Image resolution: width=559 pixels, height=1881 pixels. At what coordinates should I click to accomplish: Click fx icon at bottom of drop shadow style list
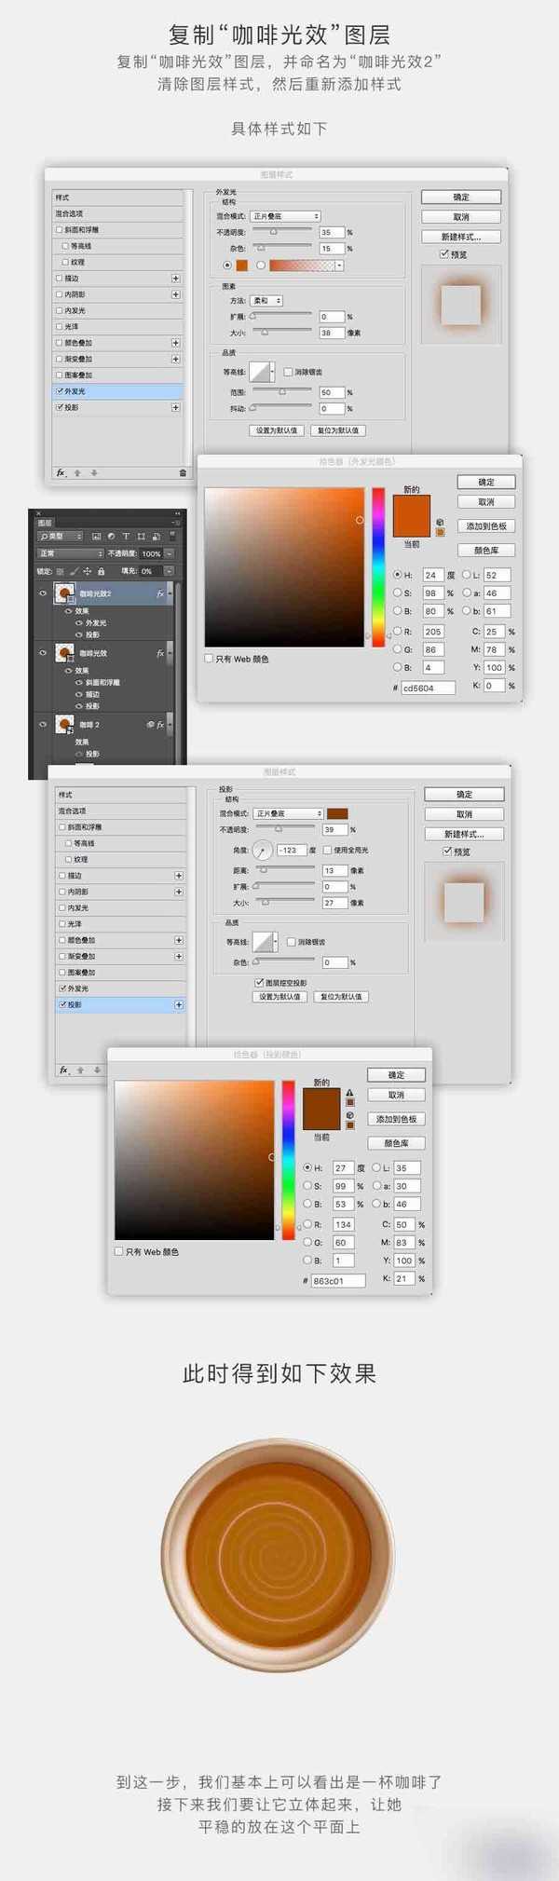pos(63,1070)
